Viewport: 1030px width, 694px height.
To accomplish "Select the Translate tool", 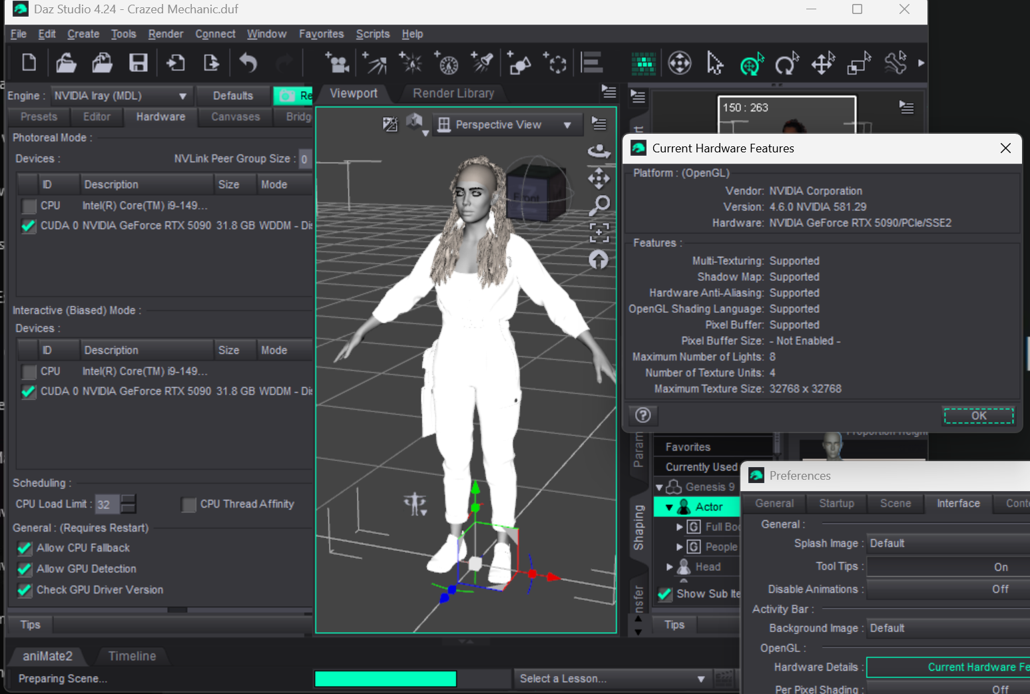I will click(x=823, y=64).
